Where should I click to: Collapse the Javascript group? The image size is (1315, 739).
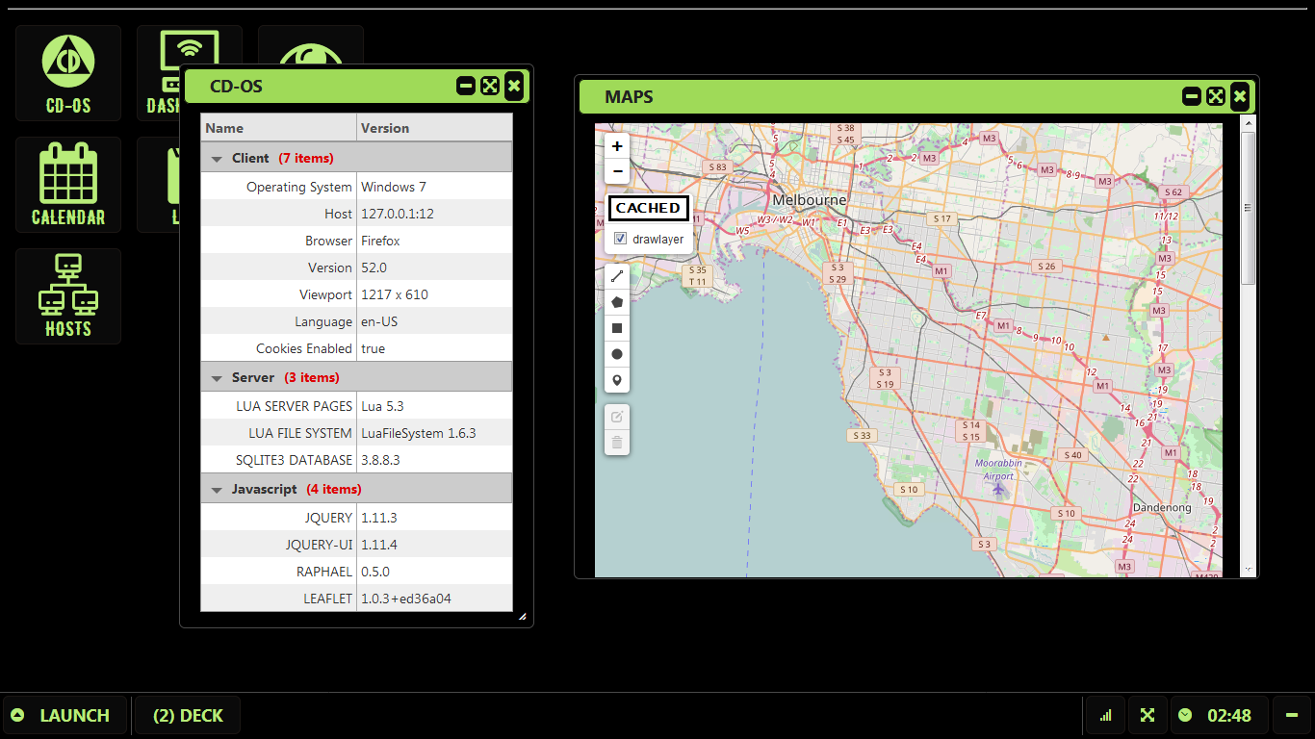coord(218,489)
